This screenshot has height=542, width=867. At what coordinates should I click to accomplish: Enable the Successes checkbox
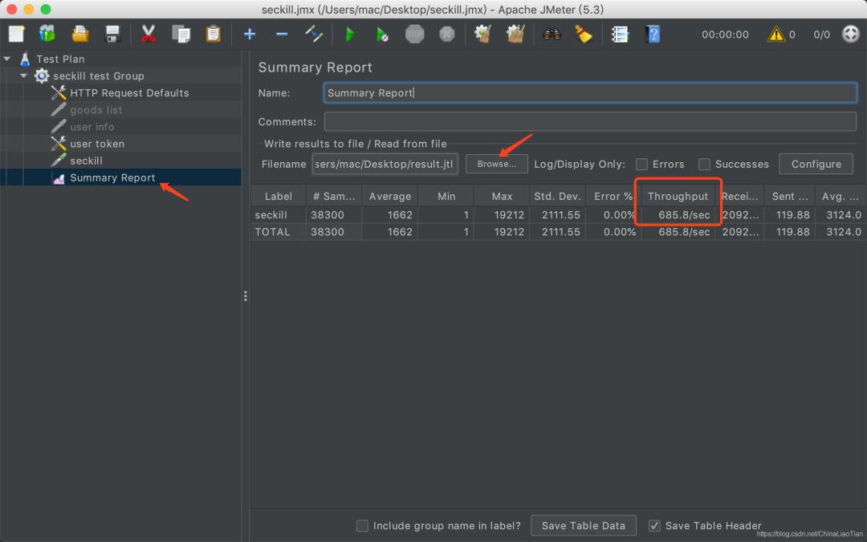[x=704, y=165]
